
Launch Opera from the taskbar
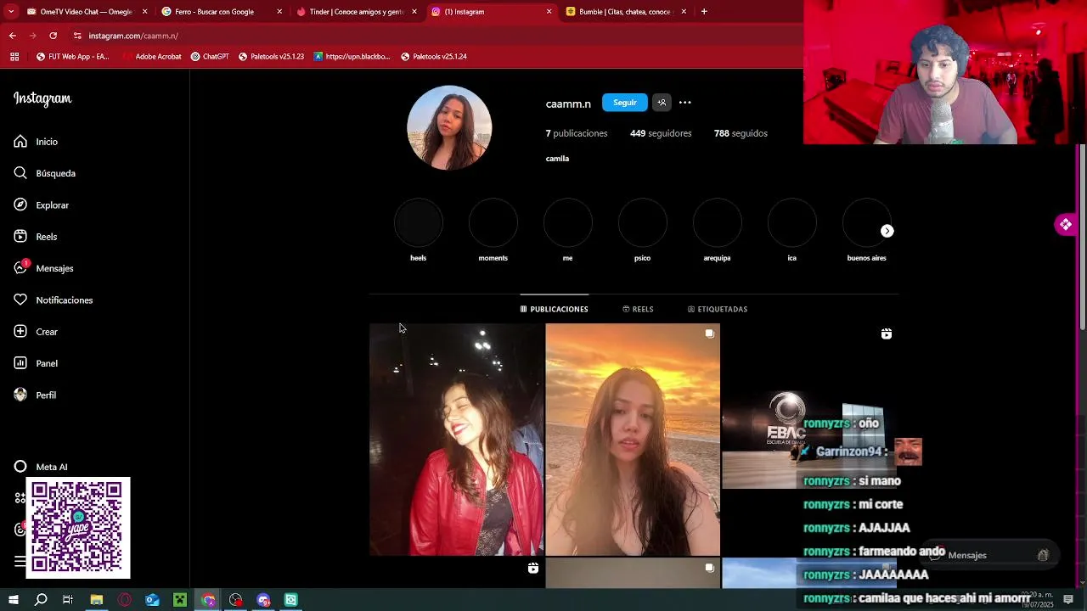[124, 600]
